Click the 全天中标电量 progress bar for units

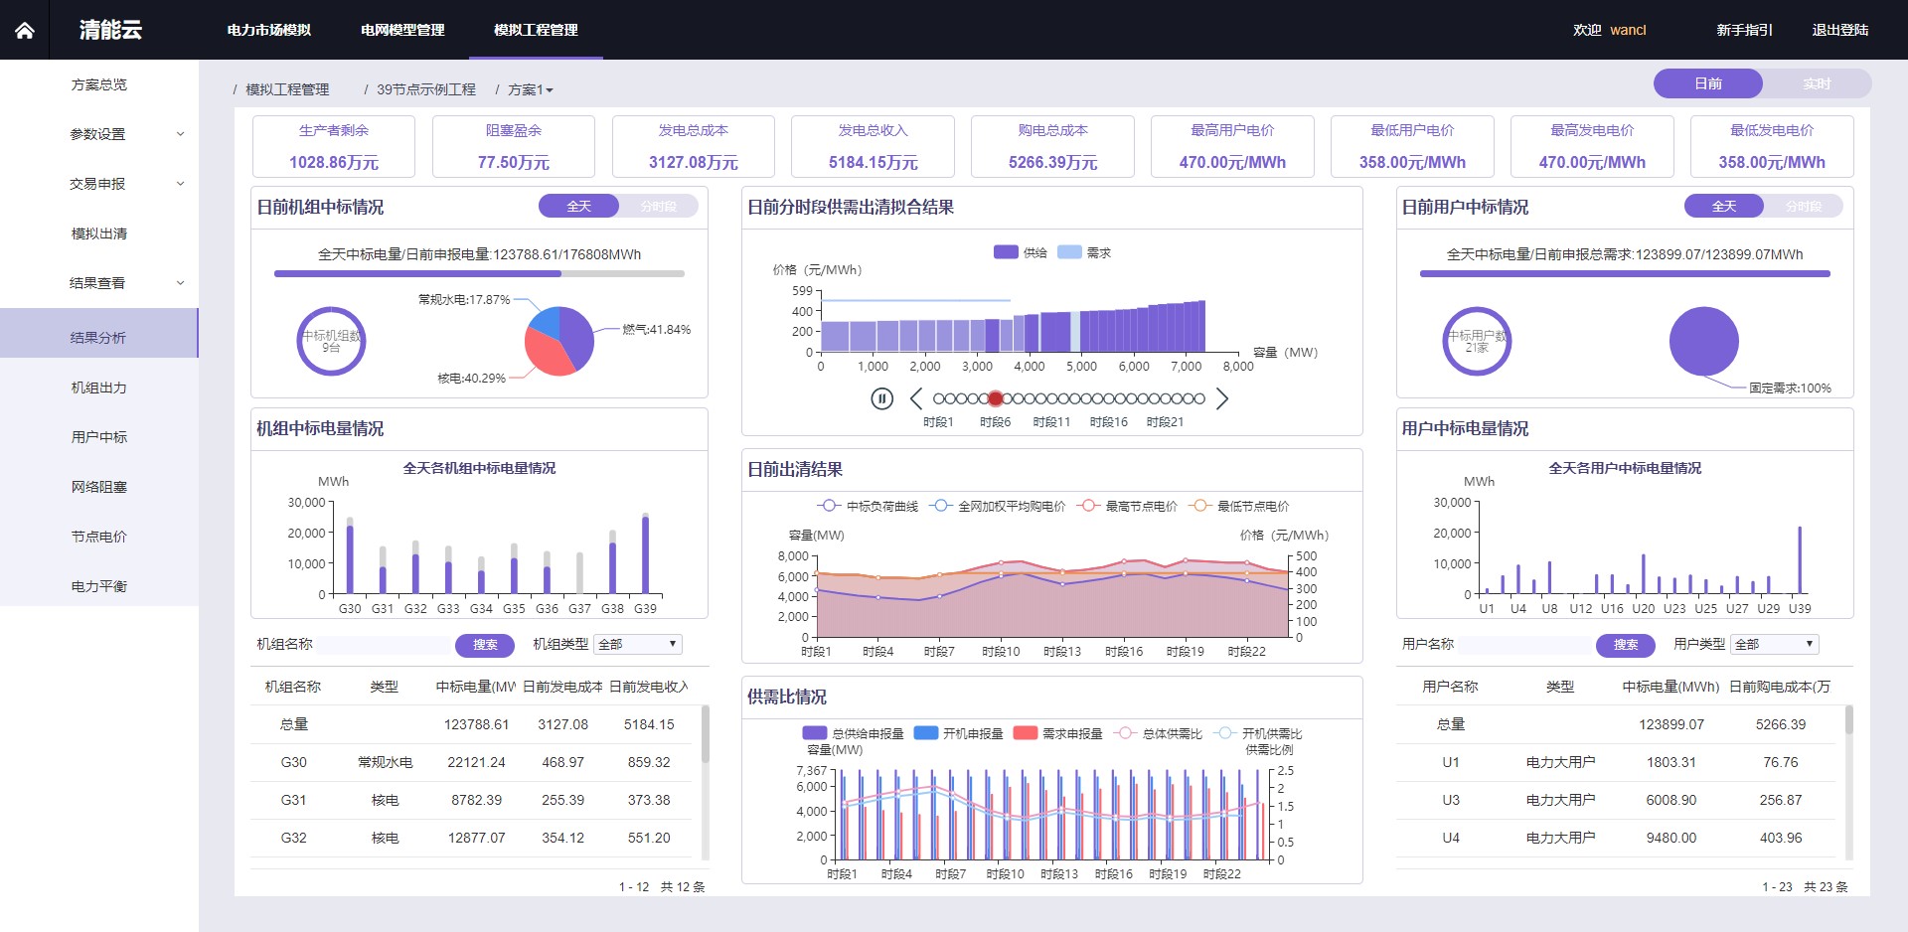[479, 273]
